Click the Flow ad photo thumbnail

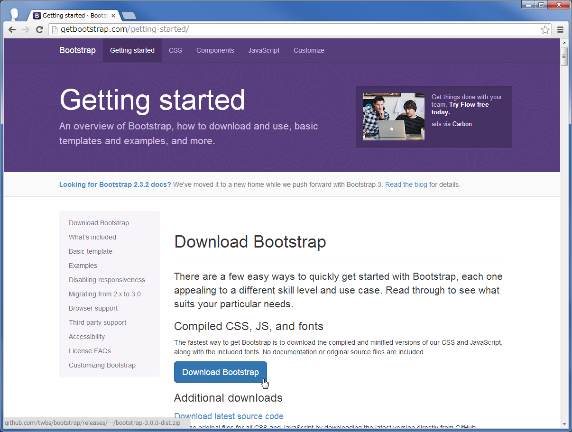394,117
